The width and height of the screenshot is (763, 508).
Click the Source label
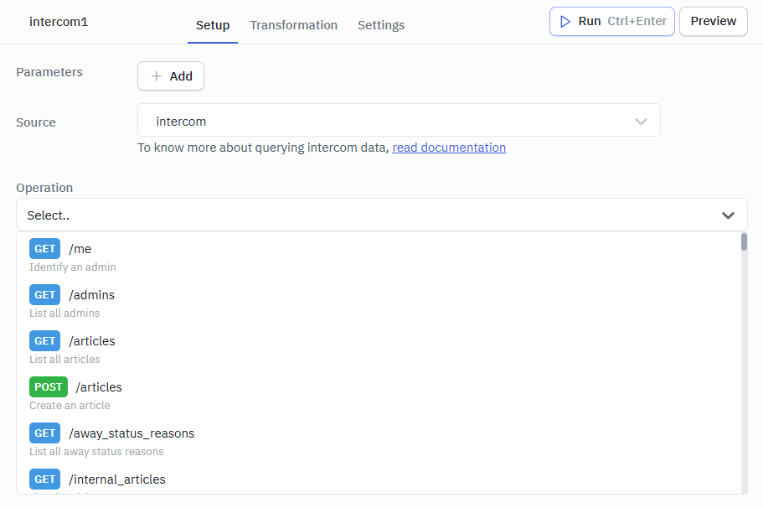click(x=35, y=122)
